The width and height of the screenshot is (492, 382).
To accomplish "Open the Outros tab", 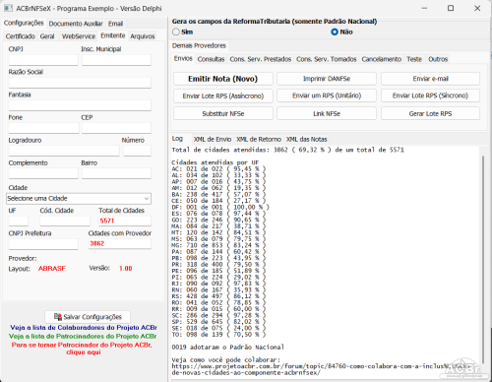I will pos(438,59).
